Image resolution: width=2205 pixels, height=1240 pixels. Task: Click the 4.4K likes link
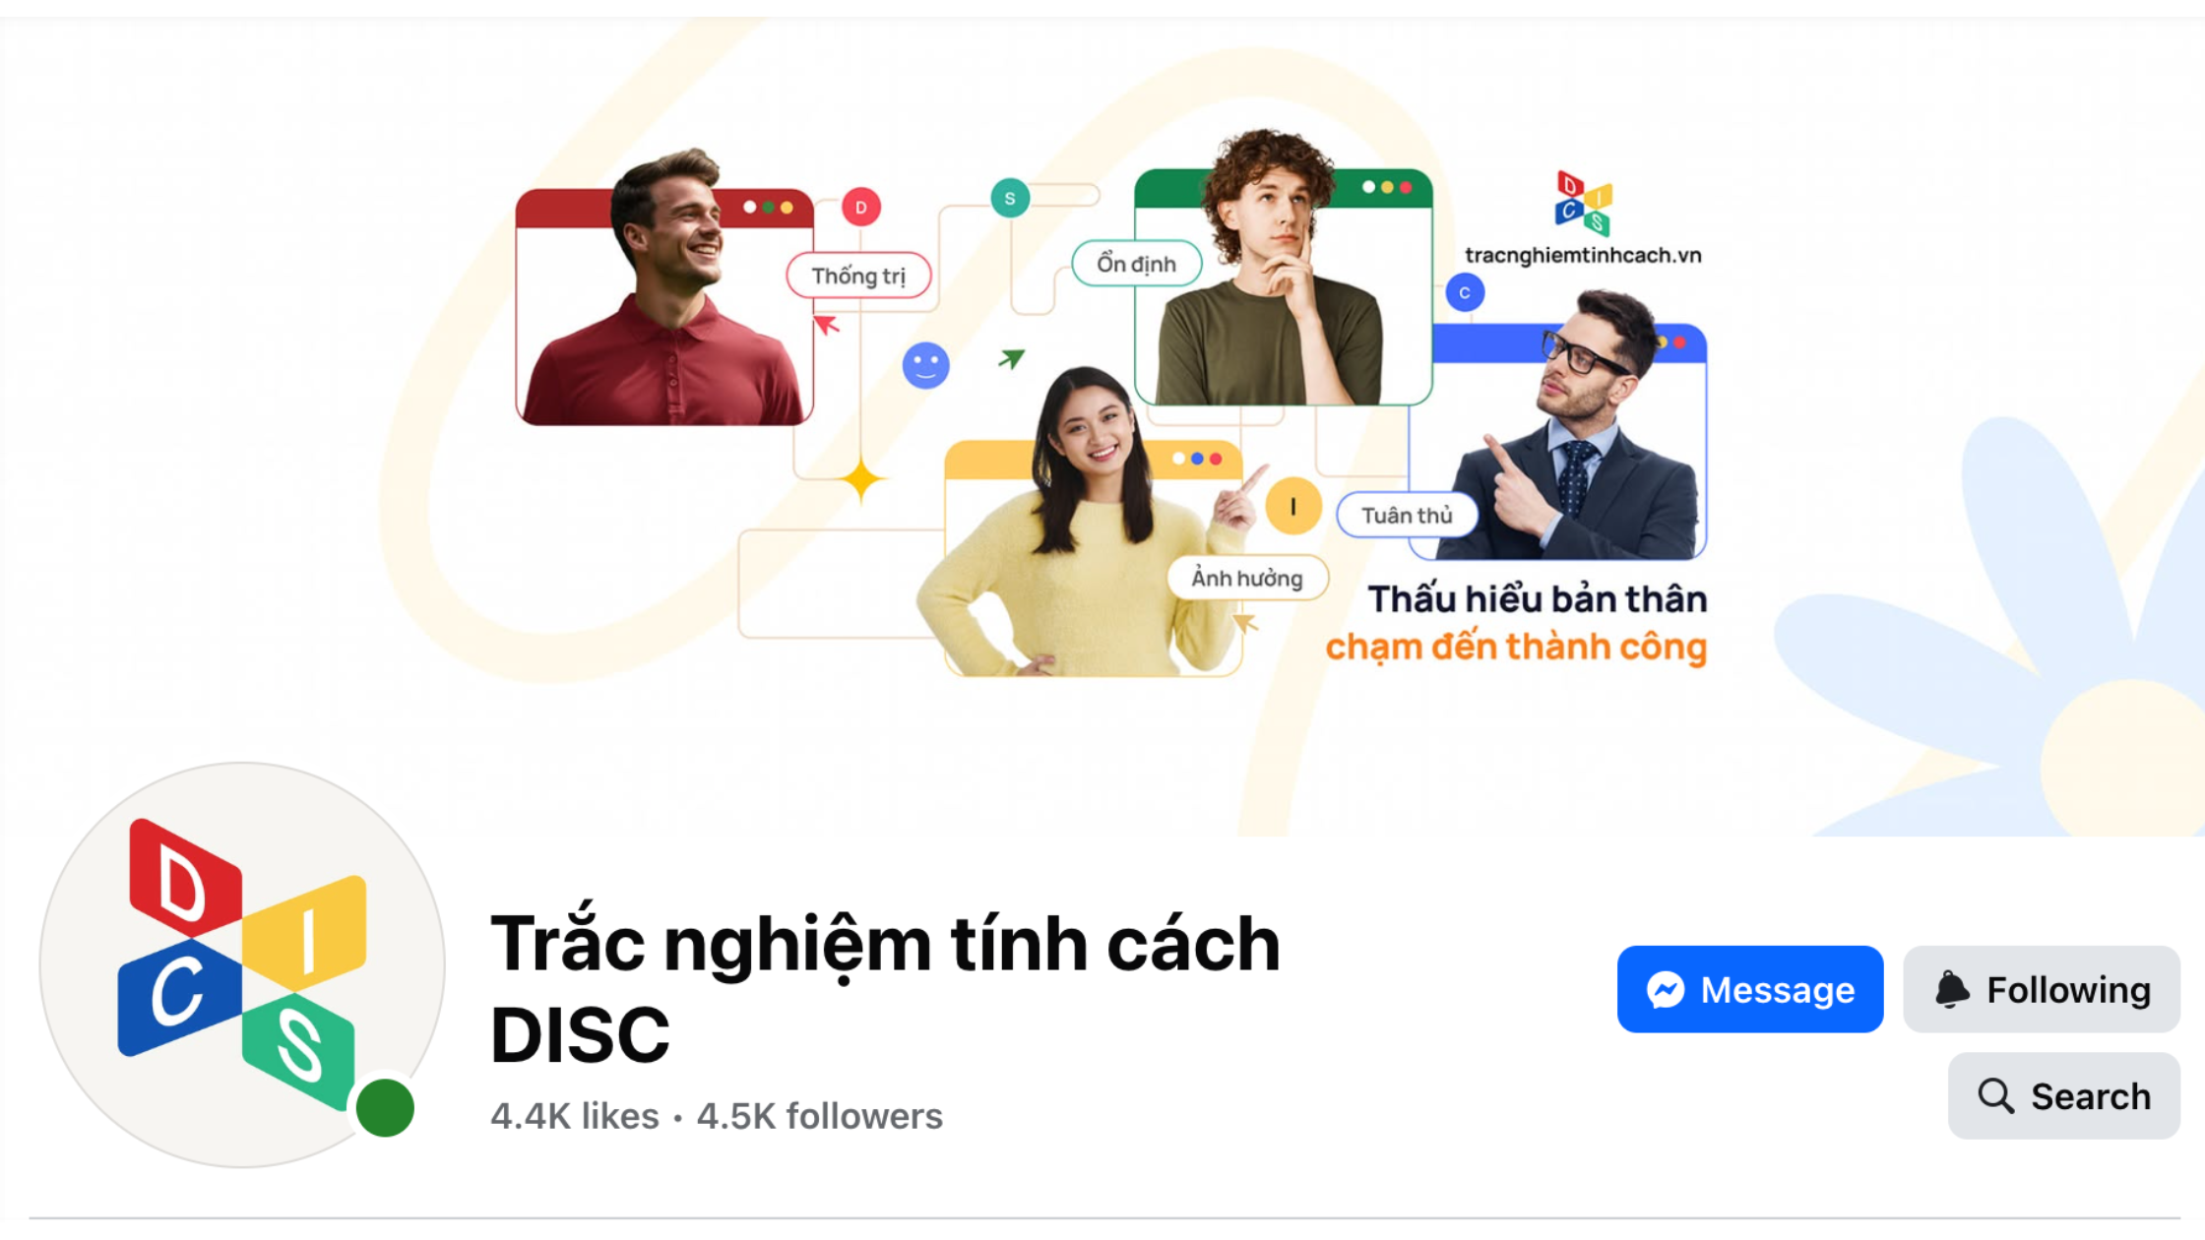coord(575,1116)
